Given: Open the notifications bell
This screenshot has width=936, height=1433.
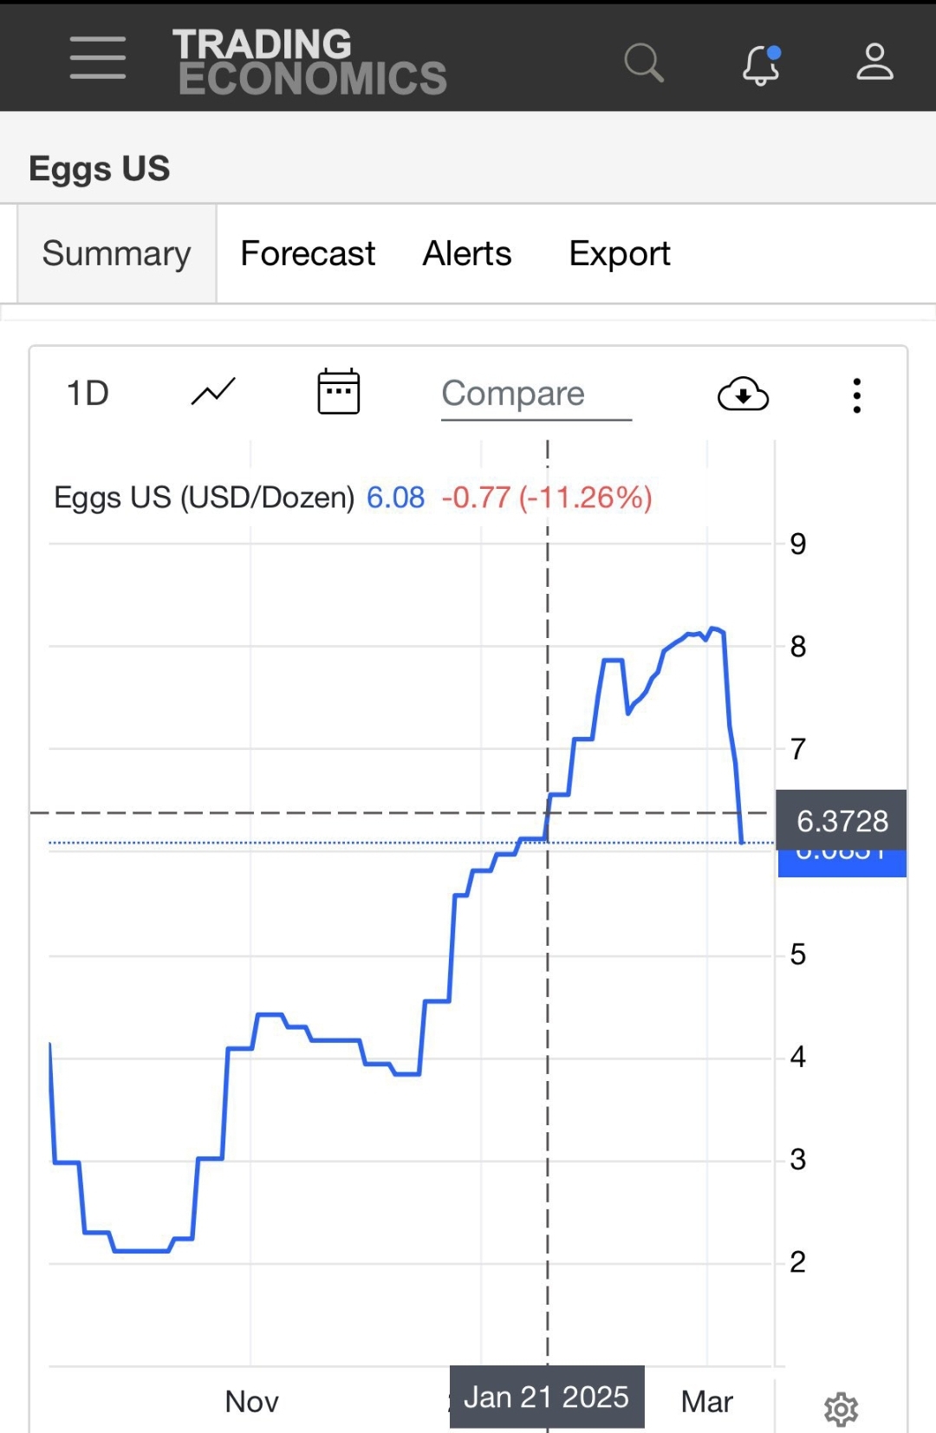Looking at the screenshot, I should [761, 64].
